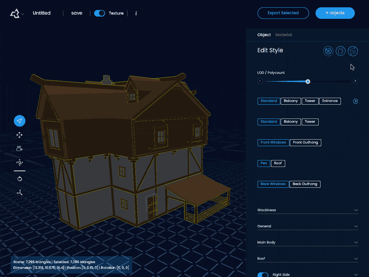This screenshot has width=369, height=277.
Task: Decrease LOD with the minus button
Action: point(260,81)
